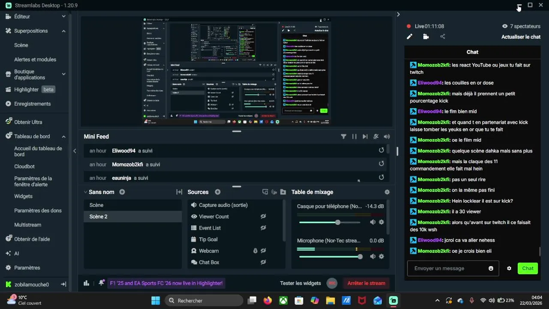Unlock the Webcam source lock icon
The width and height of the screenshot is (549, 309).
click(255, 251)
